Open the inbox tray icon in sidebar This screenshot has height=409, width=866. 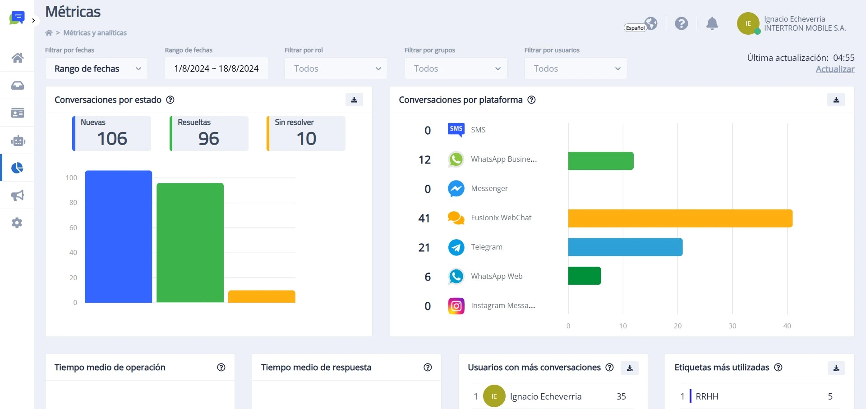click(x=17, y=86)
